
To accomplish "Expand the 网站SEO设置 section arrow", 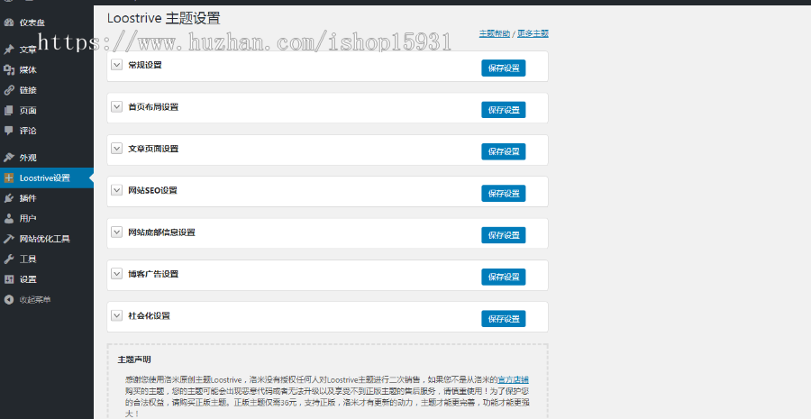I will click(117, 190).
